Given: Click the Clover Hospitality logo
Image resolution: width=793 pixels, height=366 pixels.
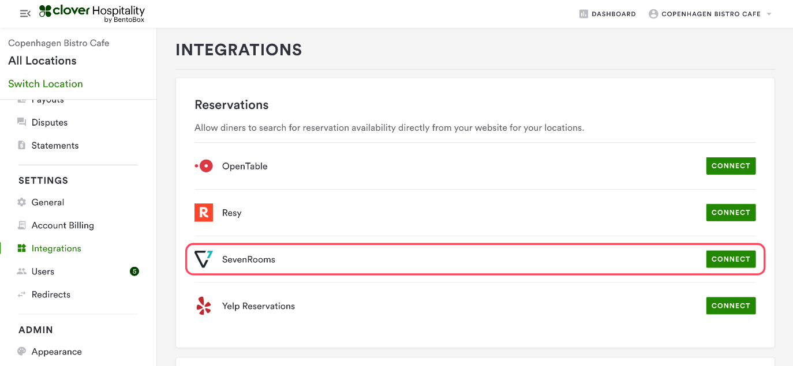Looking at the screenshot, I should [x=92, y=13].
